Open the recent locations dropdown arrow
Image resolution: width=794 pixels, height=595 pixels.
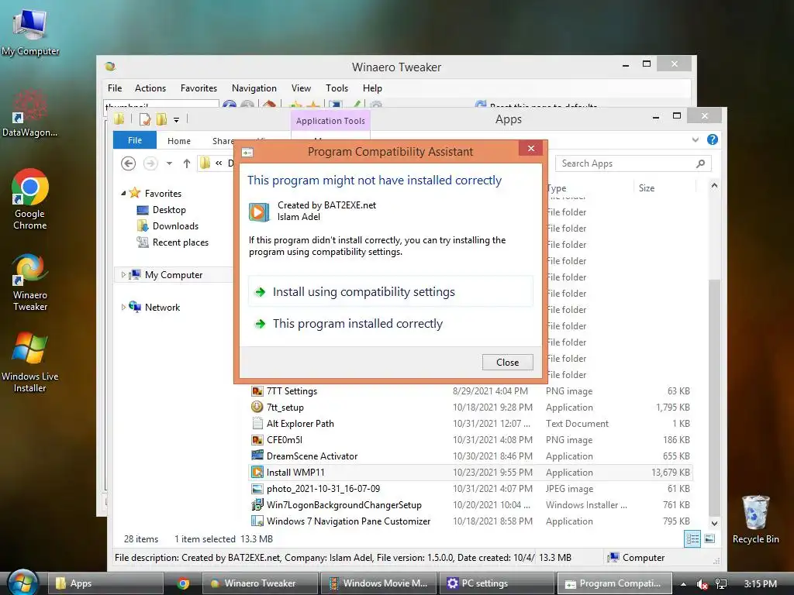[x=169, y=163]
